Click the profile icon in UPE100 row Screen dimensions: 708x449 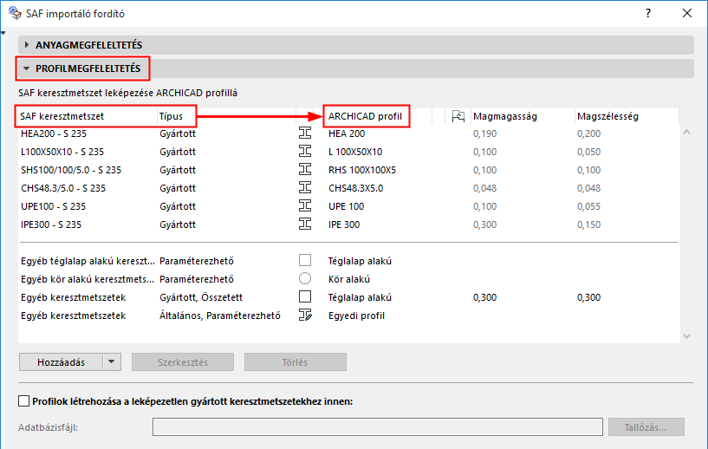pyautogui.click(x=305, y=206)
